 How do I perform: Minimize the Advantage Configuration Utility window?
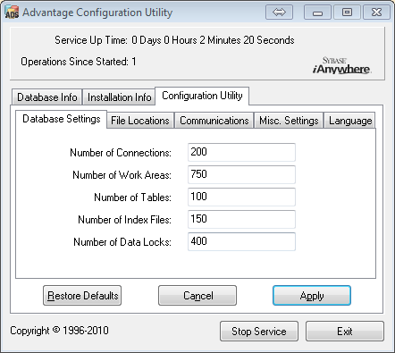317,13
